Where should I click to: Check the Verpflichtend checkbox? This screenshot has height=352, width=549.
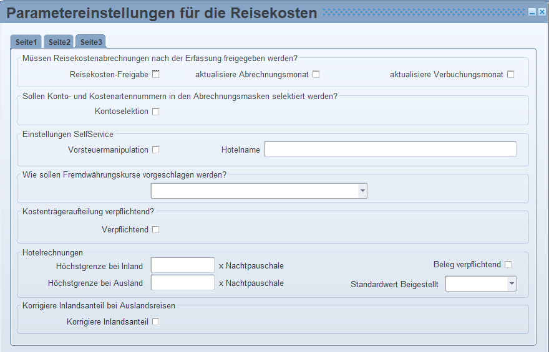click(x=156, y=230)
